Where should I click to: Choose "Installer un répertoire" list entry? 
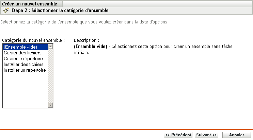tap(25, 70)
